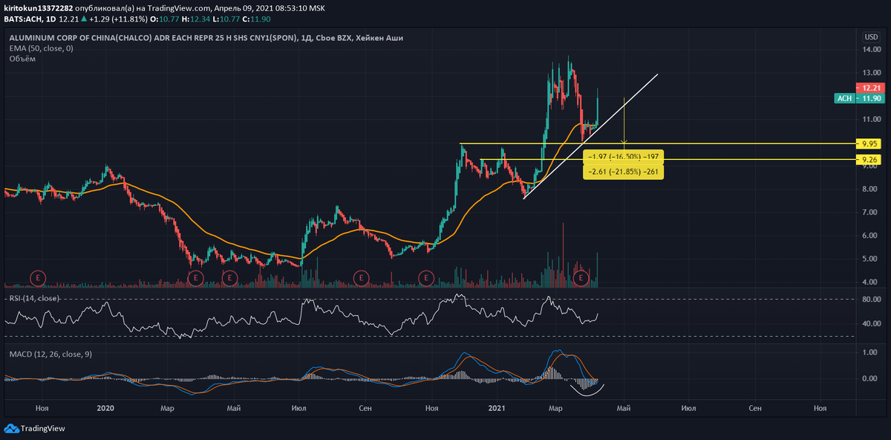
Task: Click the 7.00 price axis label
Action: click(870, 213)
